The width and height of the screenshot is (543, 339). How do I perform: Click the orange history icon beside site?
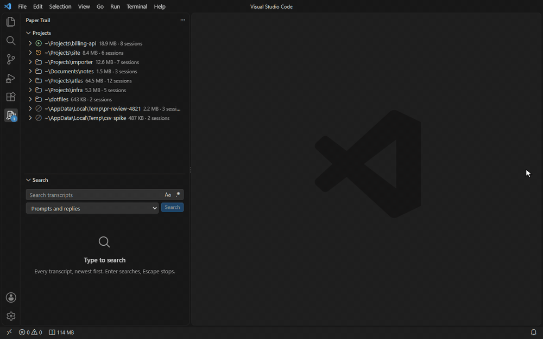tap(39, 53)
